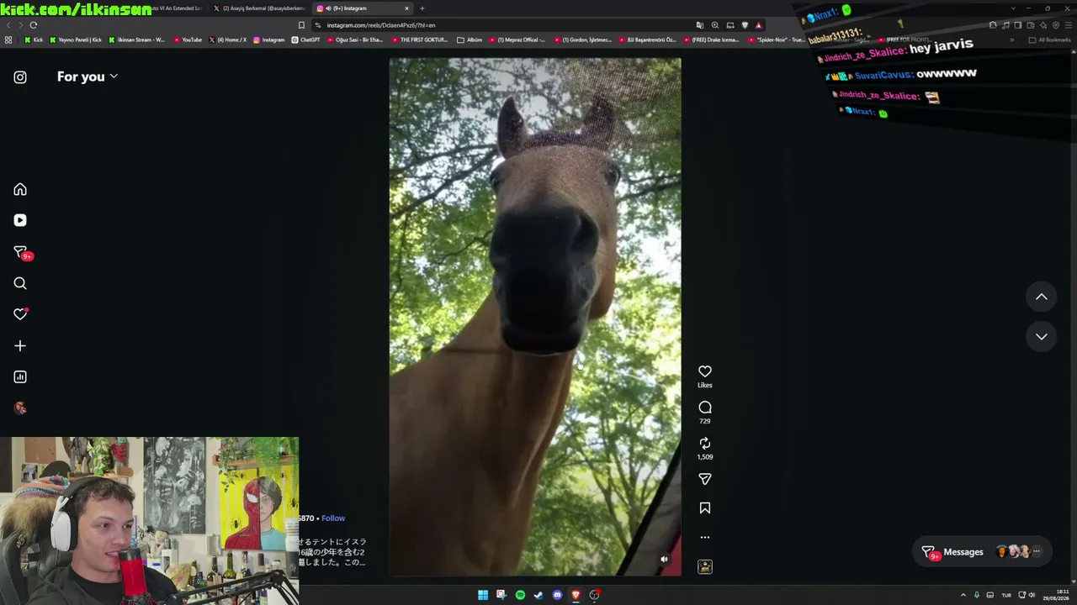The width and height of the screenshot is (1077, 605).
Task: Open the Yayıncı Paneli | Kick bookmark
Action: (76, 39)
